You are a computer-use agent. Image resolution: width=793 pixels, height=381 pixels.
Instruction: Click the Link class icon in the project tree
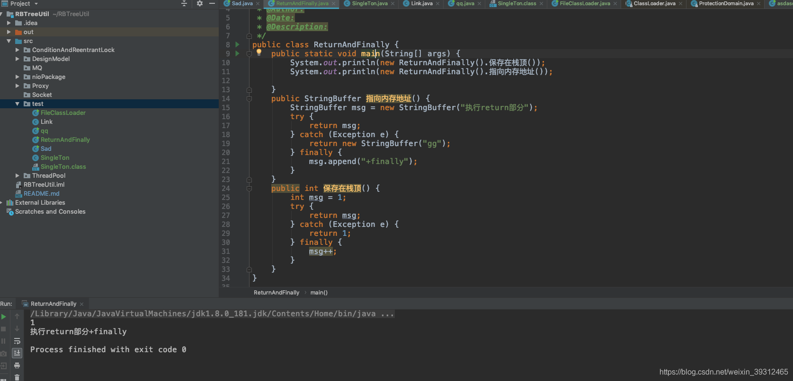point(36,122)
